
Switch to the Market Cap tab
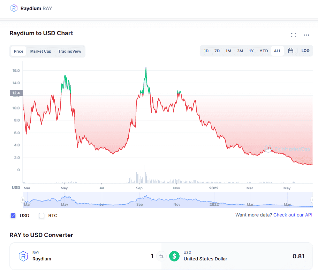(x=40, y=51)
